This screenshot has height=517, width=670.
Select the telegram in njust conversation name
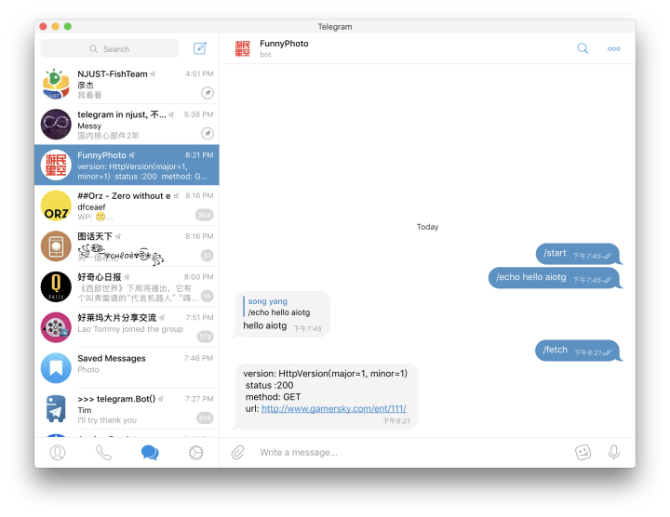[122, 114]
